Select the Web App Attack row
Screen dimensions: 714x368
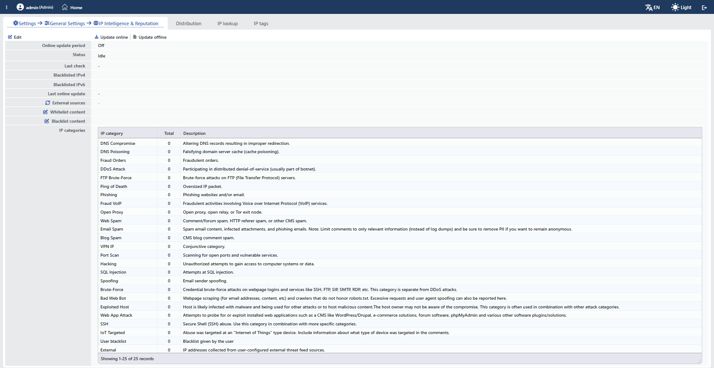coord(400,315)
